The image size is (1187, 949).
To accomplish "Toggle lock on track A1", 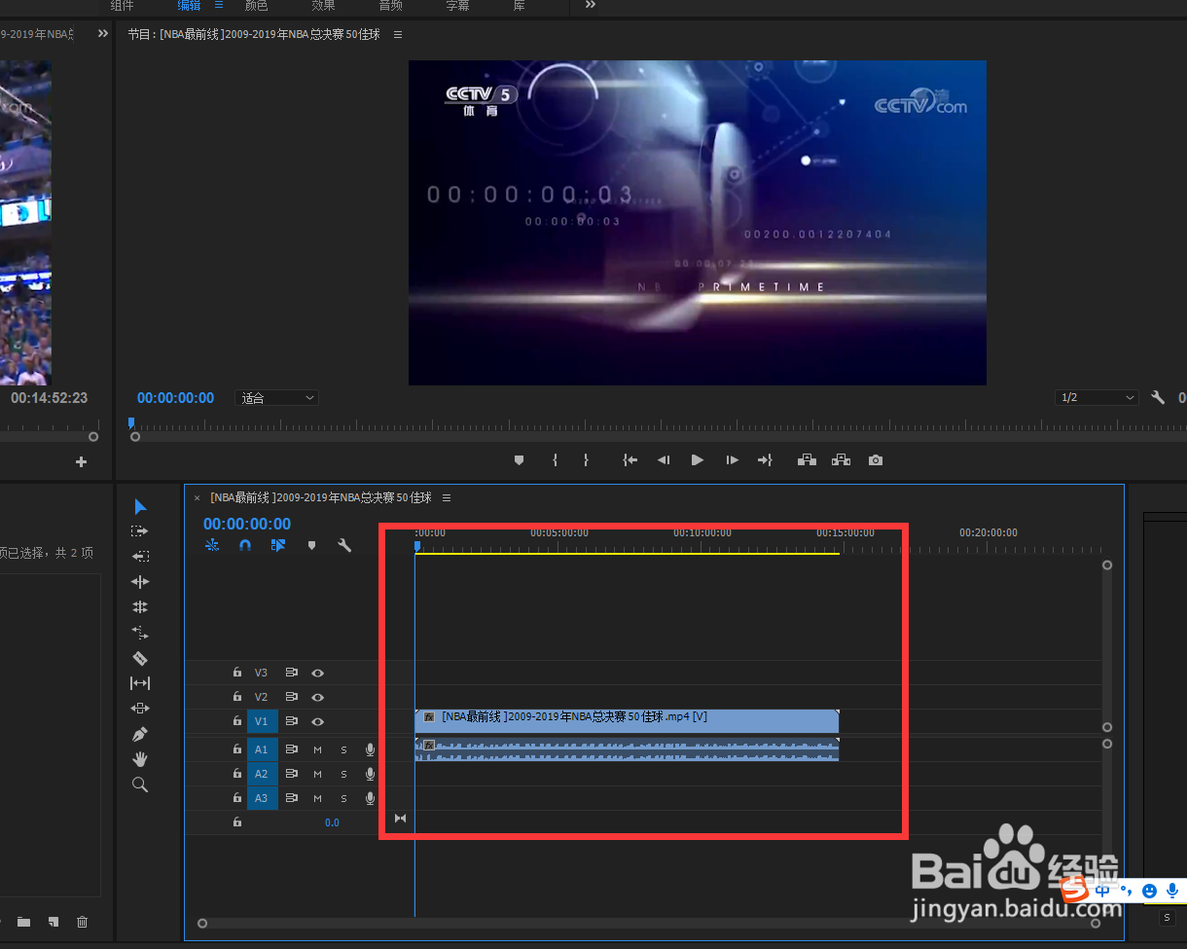I will coord(236,749).
